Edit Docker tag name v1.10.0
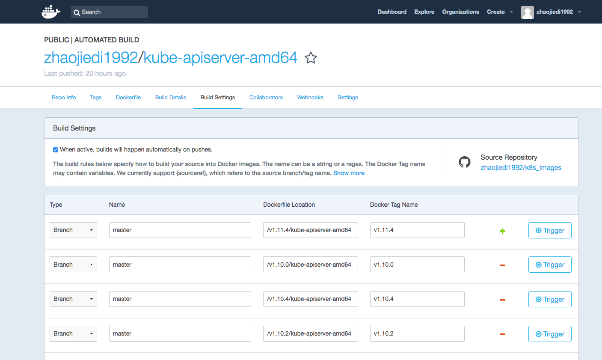This screenshot has height=360, width=602. [417, 265]
